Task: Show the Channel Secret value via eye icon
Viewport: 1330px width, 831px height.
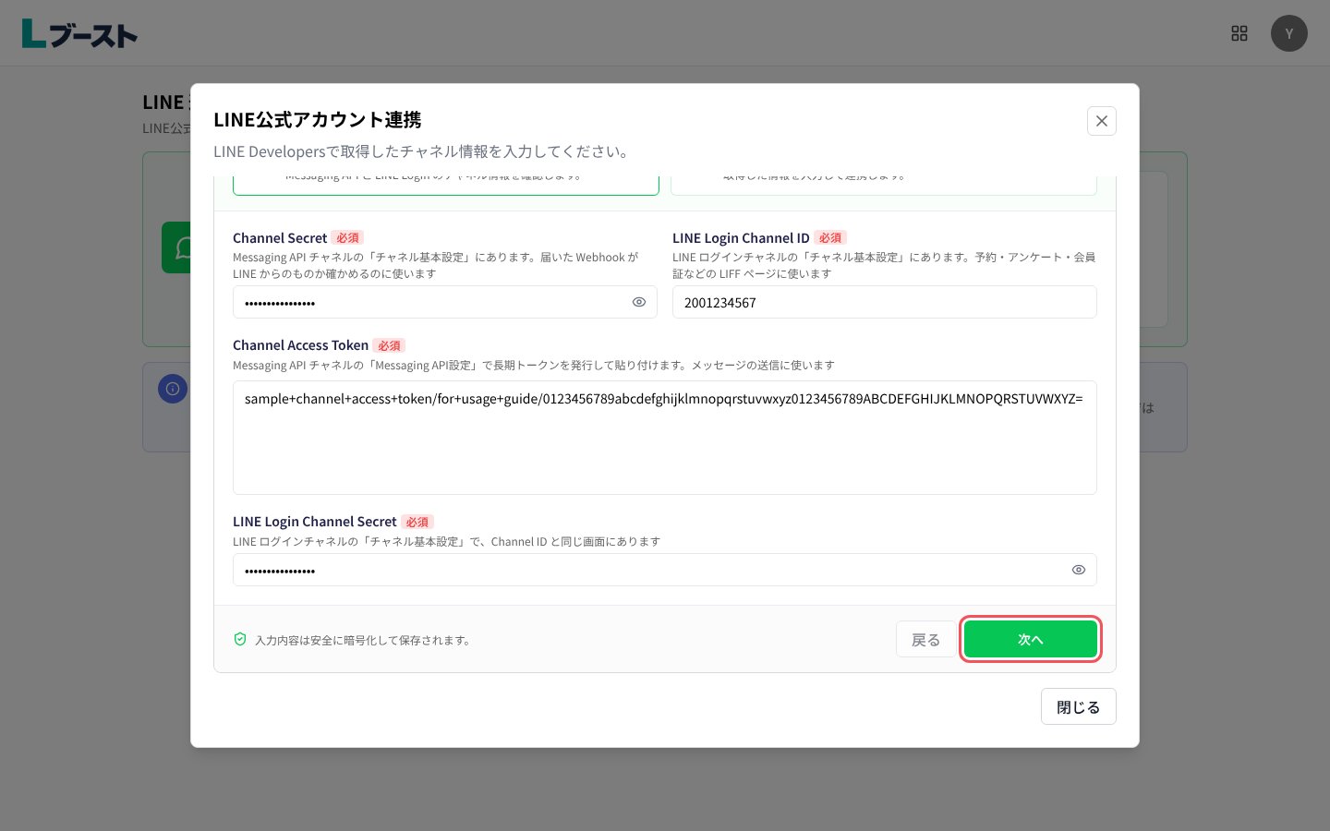Action: [638, 302]
